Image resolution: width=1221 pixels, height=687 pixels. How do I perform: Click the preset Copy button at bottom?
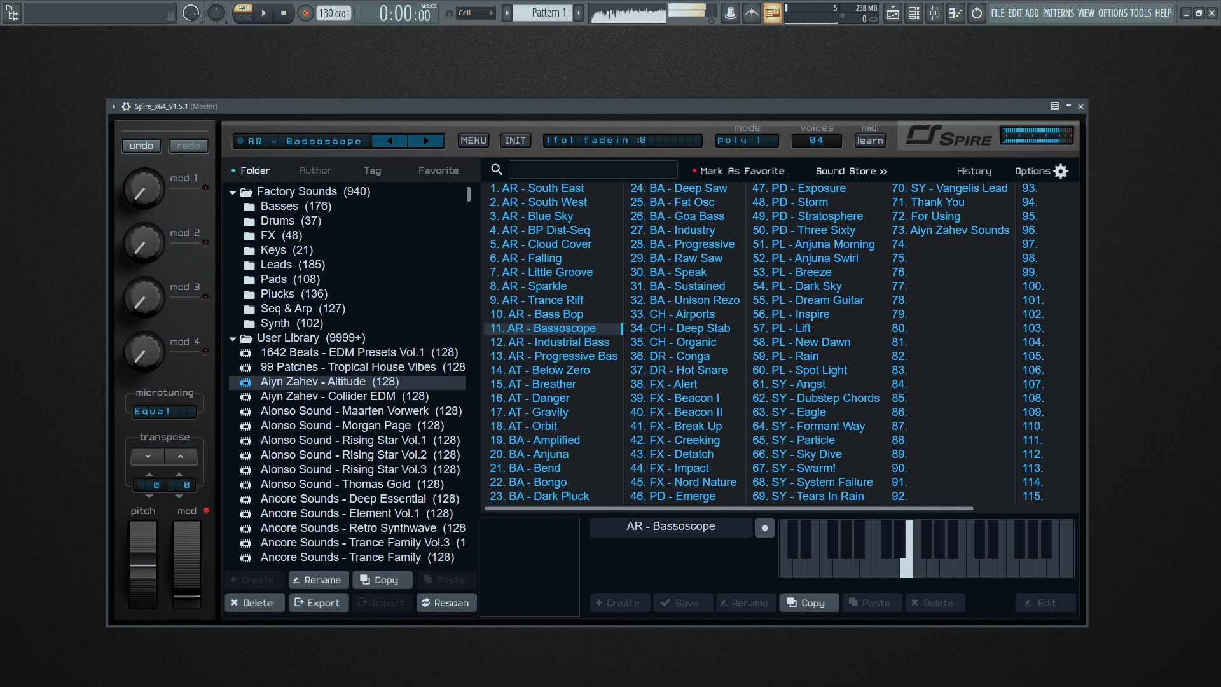808,603
